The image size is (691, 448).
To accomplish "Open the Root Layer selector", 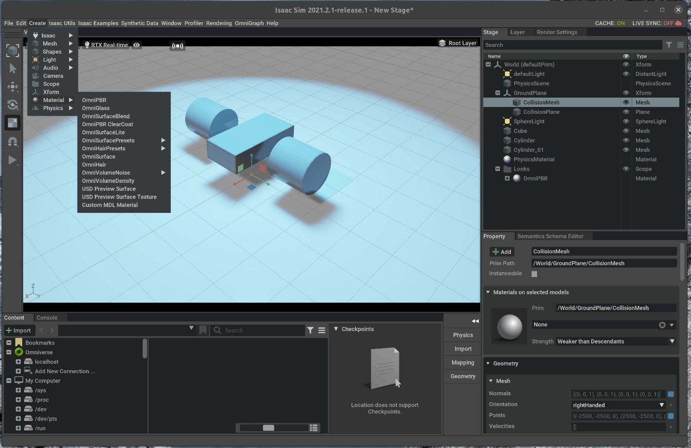I will pyautogui.click(x=458, y=43).
